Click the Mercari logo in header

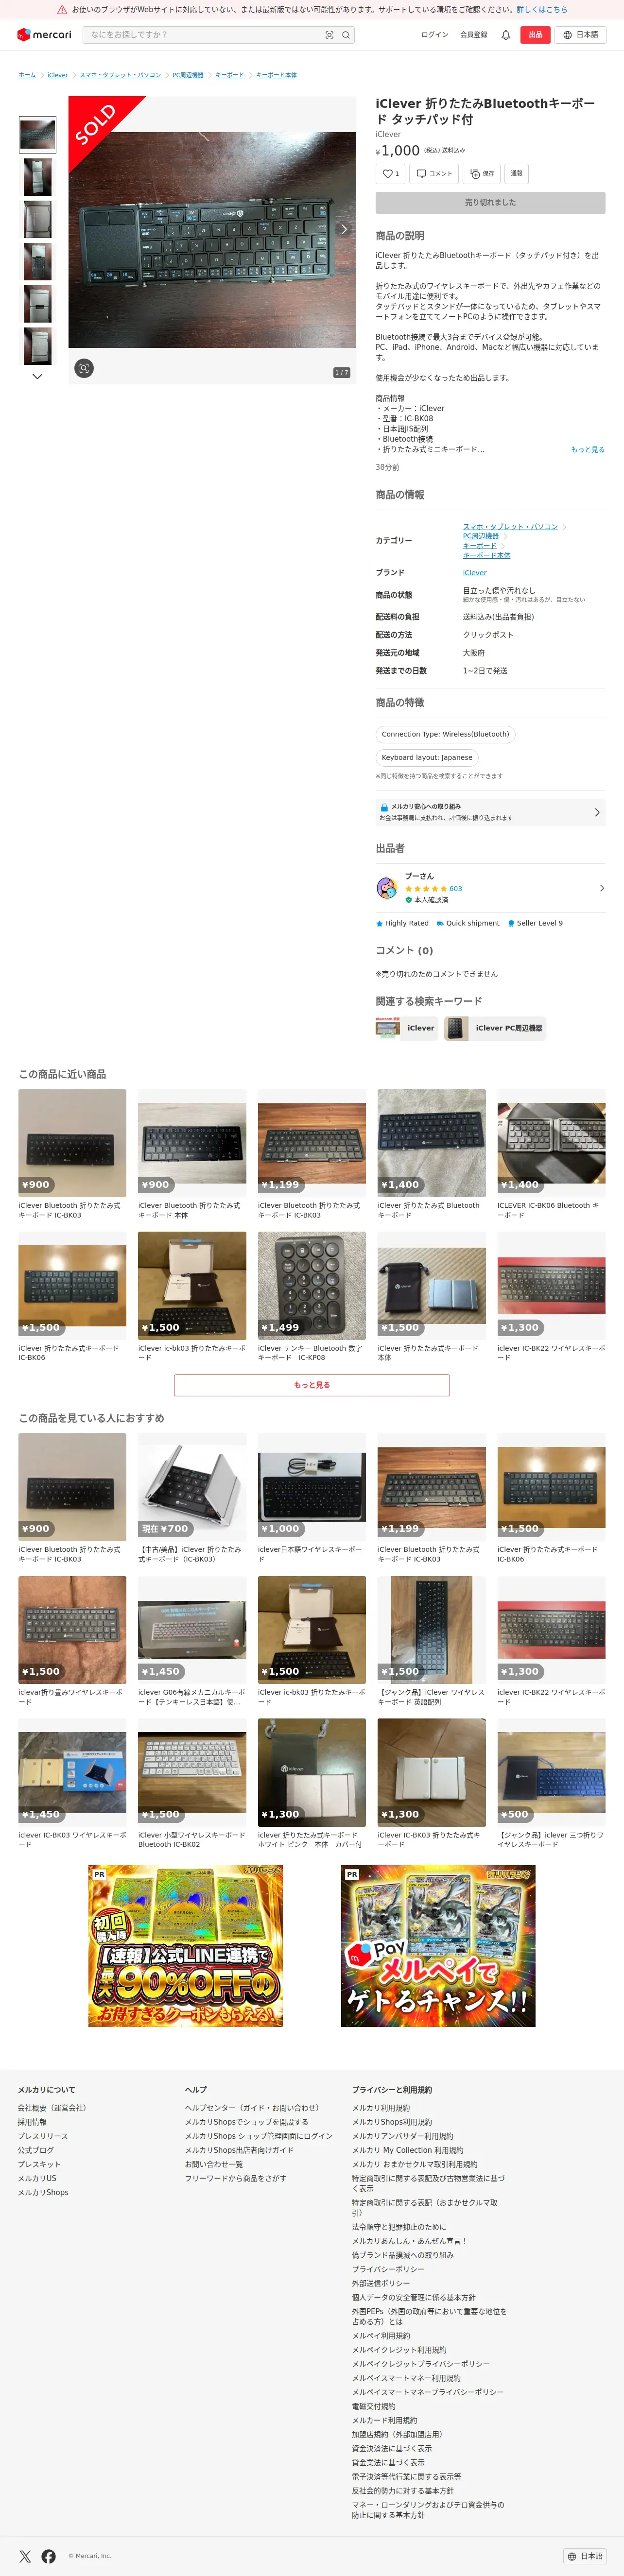point(44,35)
